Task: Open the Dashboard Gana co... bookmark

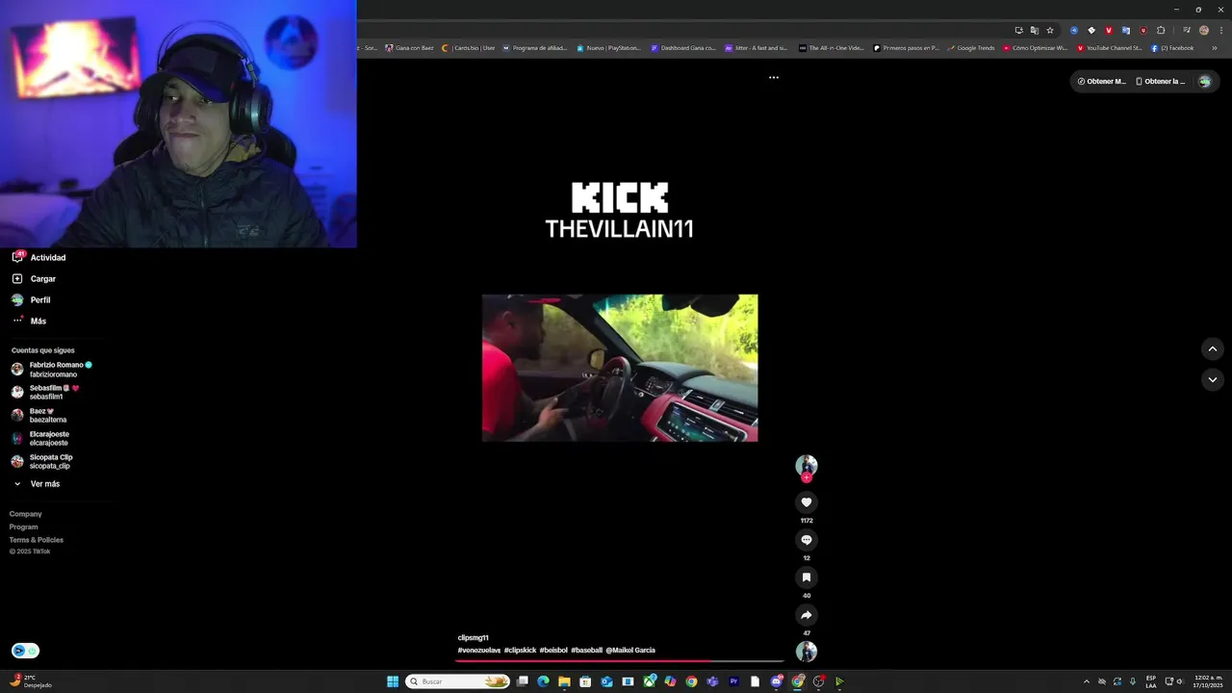Action: (683, 48)
